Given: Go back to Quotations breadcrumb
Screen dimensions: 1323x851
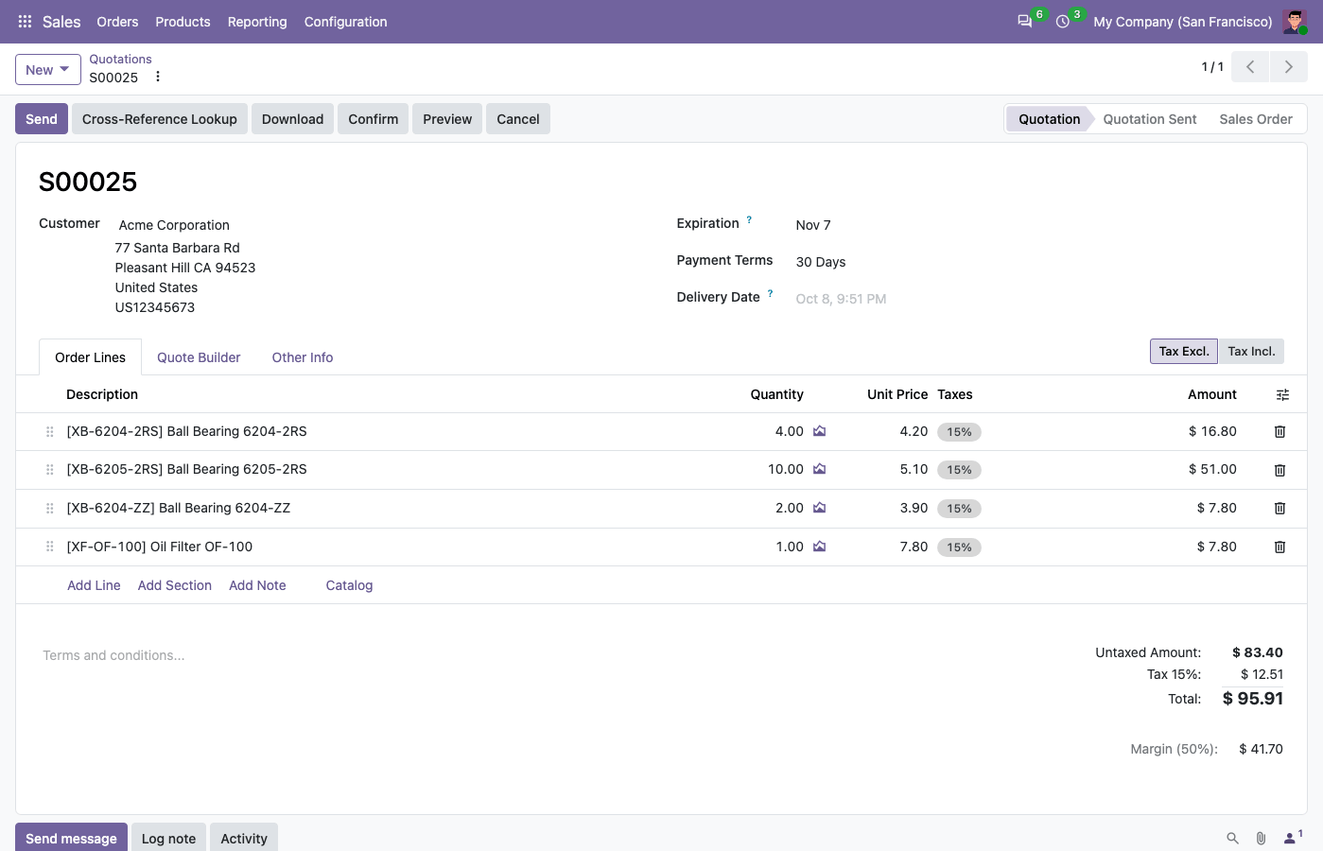Looking at the screenshot, I should (120, 59).
